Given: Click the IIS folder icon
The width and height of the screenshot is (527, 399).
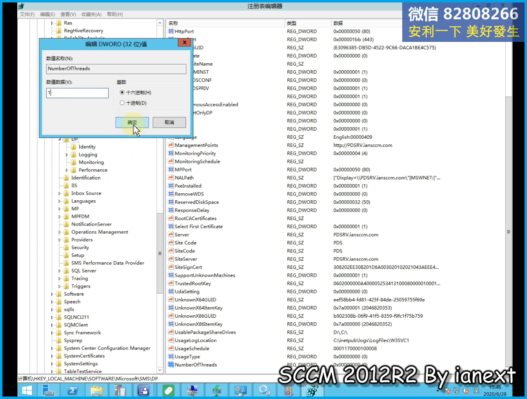Looking at the screenshot, I should (x=66, y=186).
